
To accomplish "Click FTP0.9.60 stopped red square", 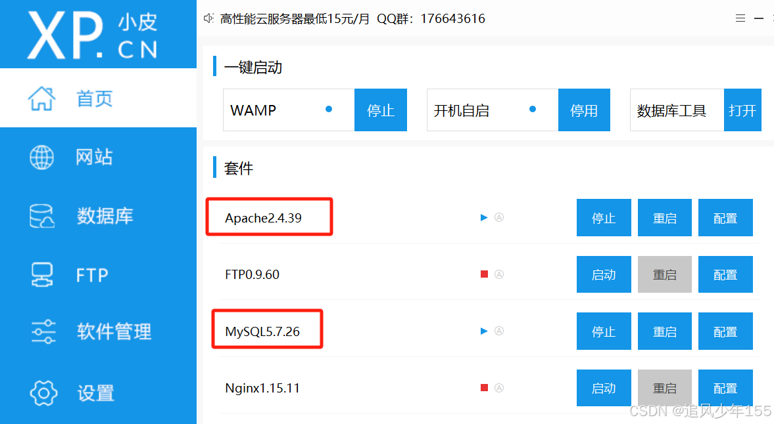I will coord(484,274).
